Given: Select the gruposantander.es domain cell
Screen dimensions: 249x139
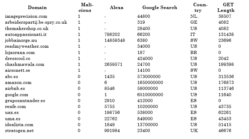Looking at the screenshot, I should (25, 101).
